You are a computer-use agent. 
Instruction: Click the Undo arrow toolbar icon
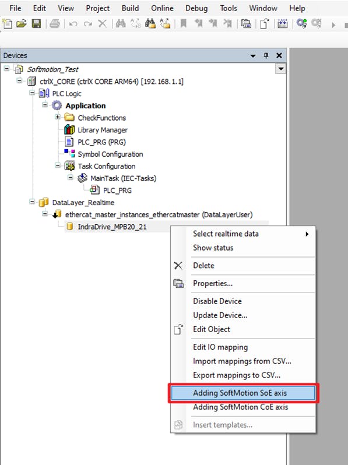coord(73,23)
